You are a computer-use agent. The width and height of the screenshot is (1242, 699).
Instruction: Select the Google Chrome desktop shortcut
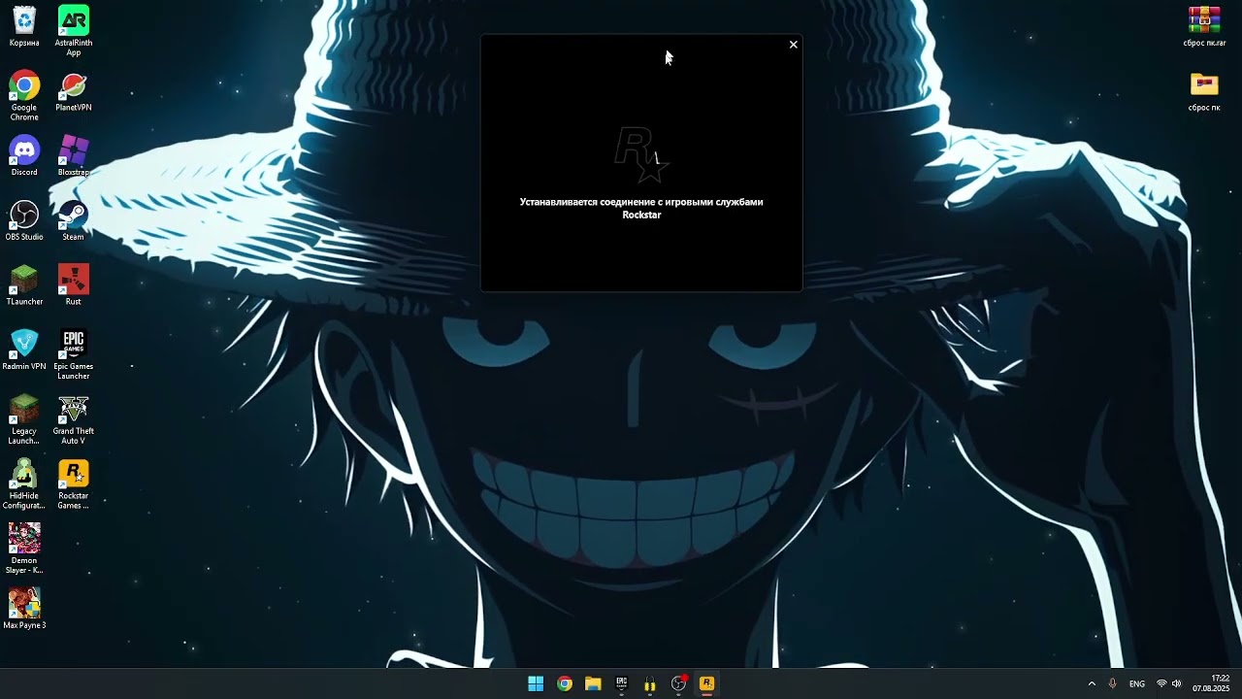click(x=24, y=96)
